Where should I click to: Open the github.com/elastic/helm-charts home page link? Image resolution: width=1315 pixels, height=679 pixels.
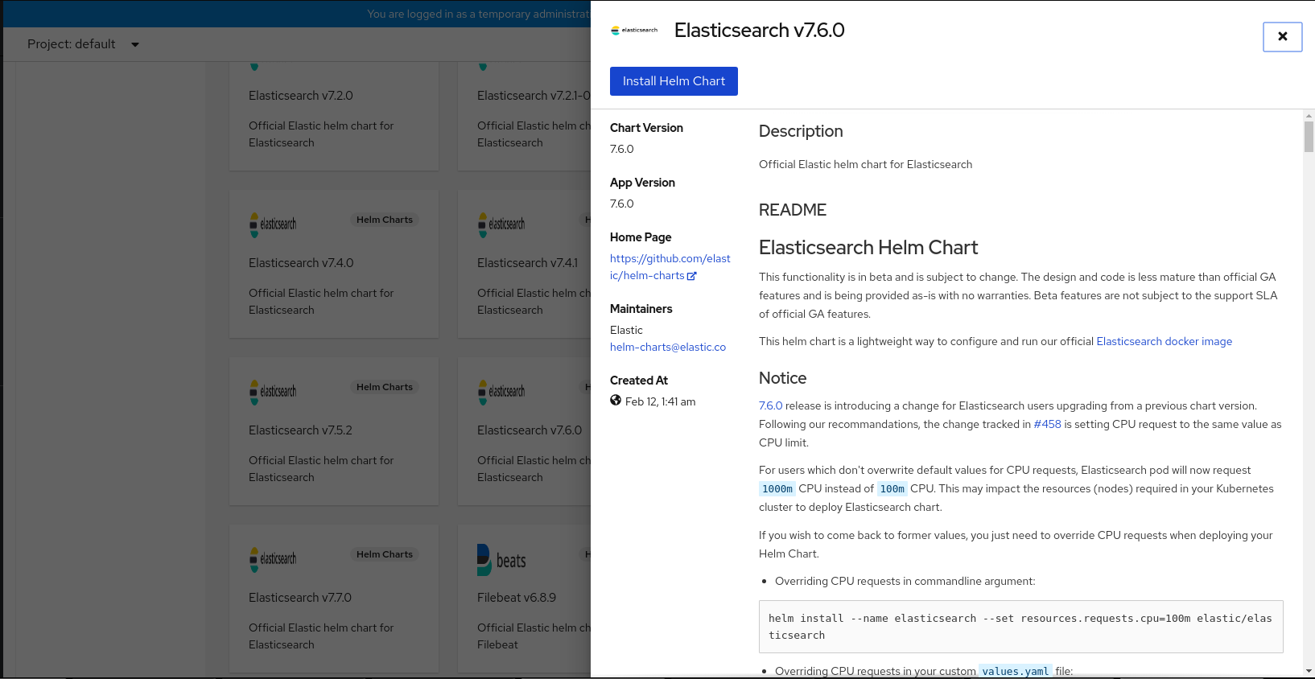click(670, 267)
